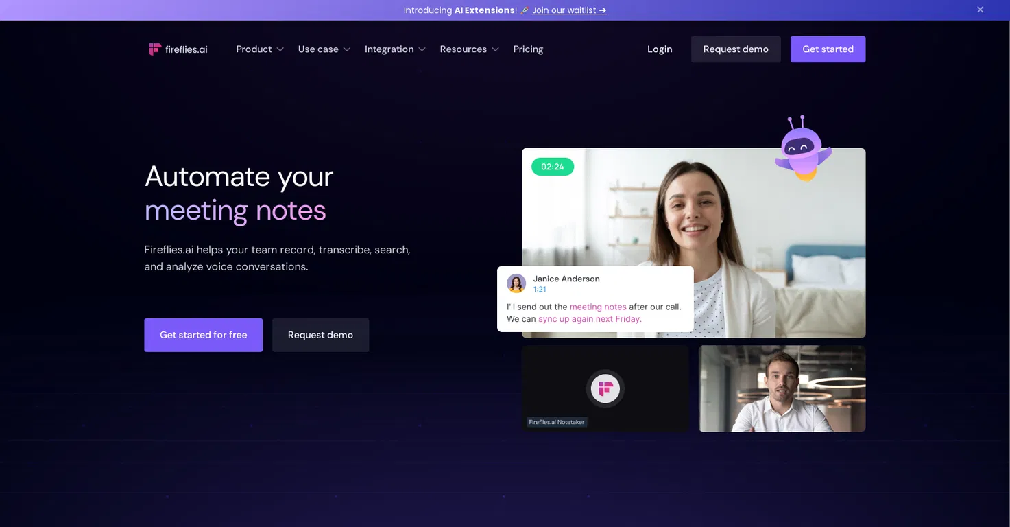Open the Resources menu
Image resolution: width=1010 pixels, height=527 pixels.
click(x=464, y=49)
